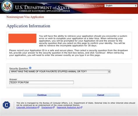
Task: Click the Application Information page title
Action: click(x=28, y=26)
